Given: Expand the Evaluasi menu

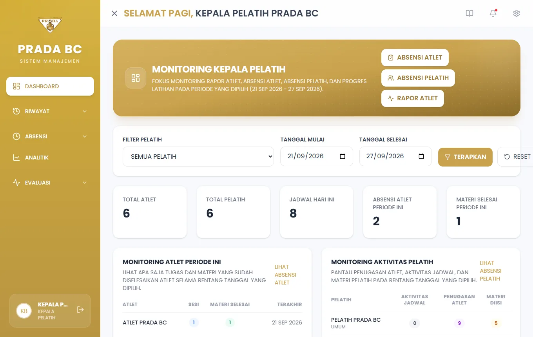Looking at the screenshot, I should point(50,183).
